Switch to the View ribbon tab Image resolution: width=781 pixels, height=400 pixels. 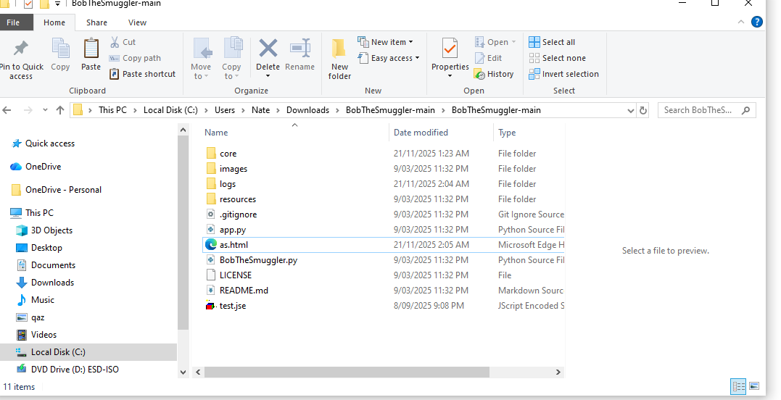pyautogui.click(x=137, y=22)
